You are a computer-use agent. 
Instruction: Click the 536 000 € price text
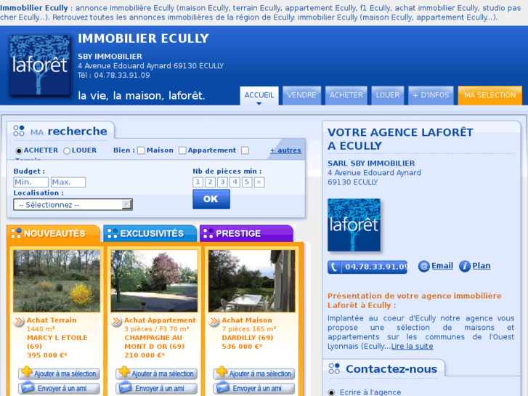pyautogui.click(x=242, y=346)
